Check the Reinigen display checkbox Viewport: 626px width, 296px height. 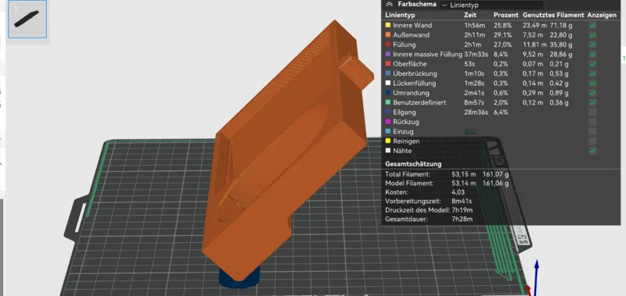[x=593, y=141]
